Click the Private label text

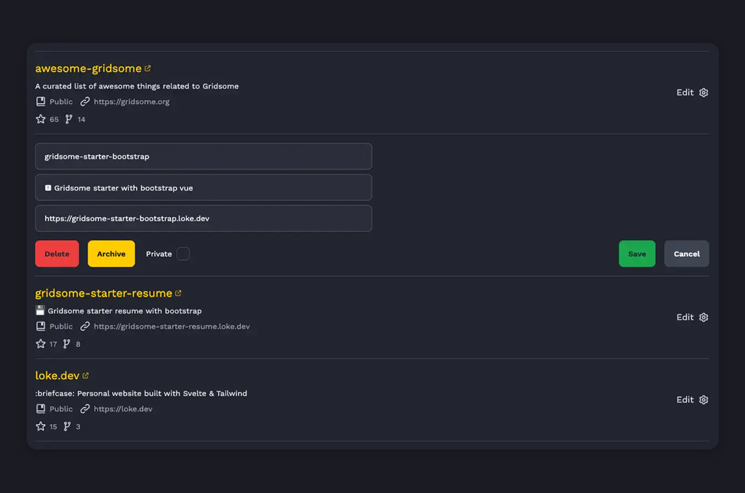[159, 254]
